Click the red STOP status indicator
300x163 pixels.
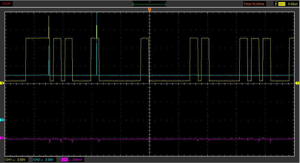click(x=6, y=4)
